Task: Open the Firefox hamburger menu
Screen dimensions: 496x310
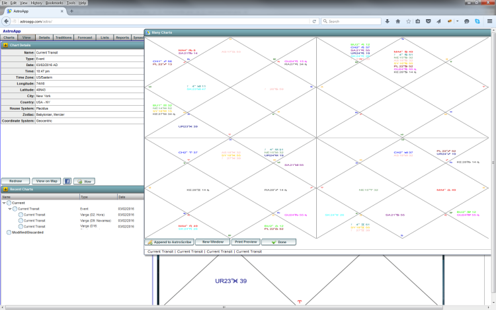Action: click(x=488, y=21)
